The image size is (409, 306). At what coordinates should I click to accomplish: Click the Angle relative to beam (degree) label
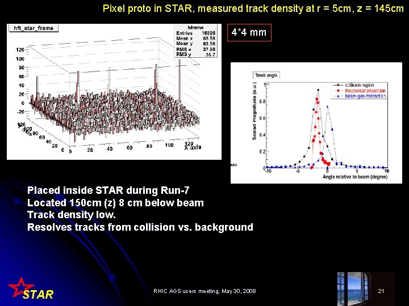[355, 177]
